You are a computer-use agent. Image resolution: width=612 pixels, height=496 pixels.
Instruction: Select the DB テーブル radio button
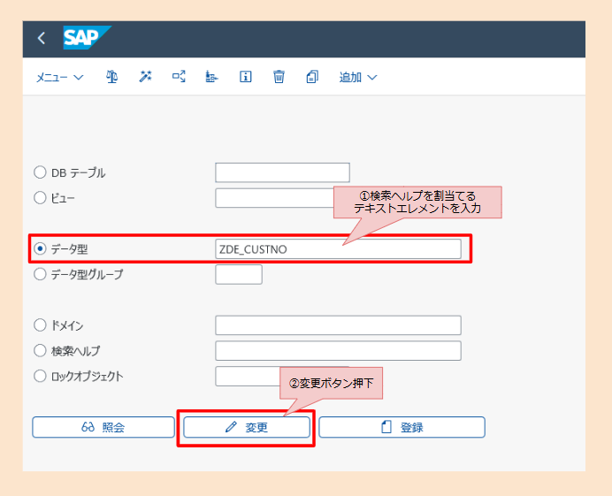point(40,172)
